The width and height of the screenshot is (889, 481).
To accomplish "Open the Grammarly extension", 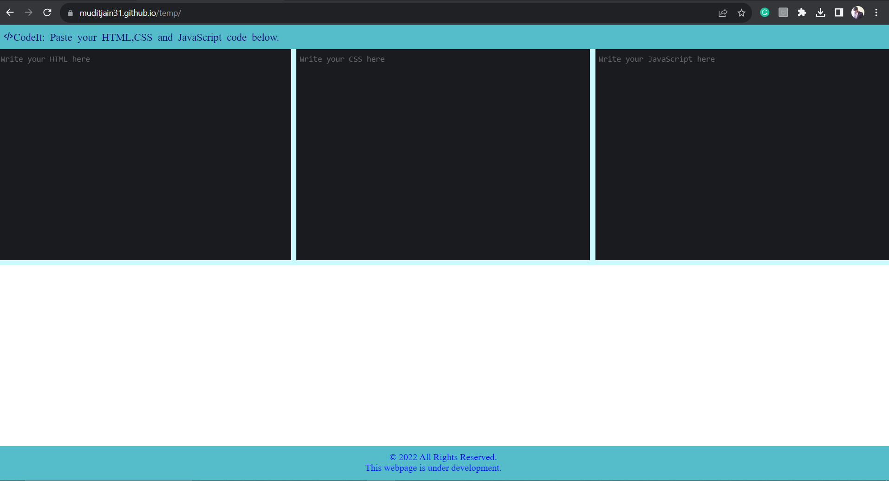I will [765, 13].
